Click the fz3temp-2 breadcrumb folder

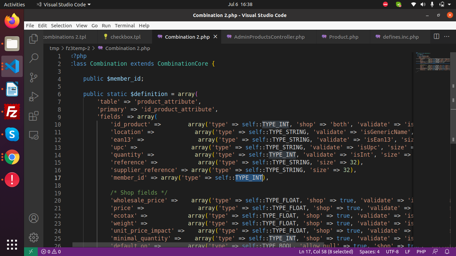click(78, 48)
